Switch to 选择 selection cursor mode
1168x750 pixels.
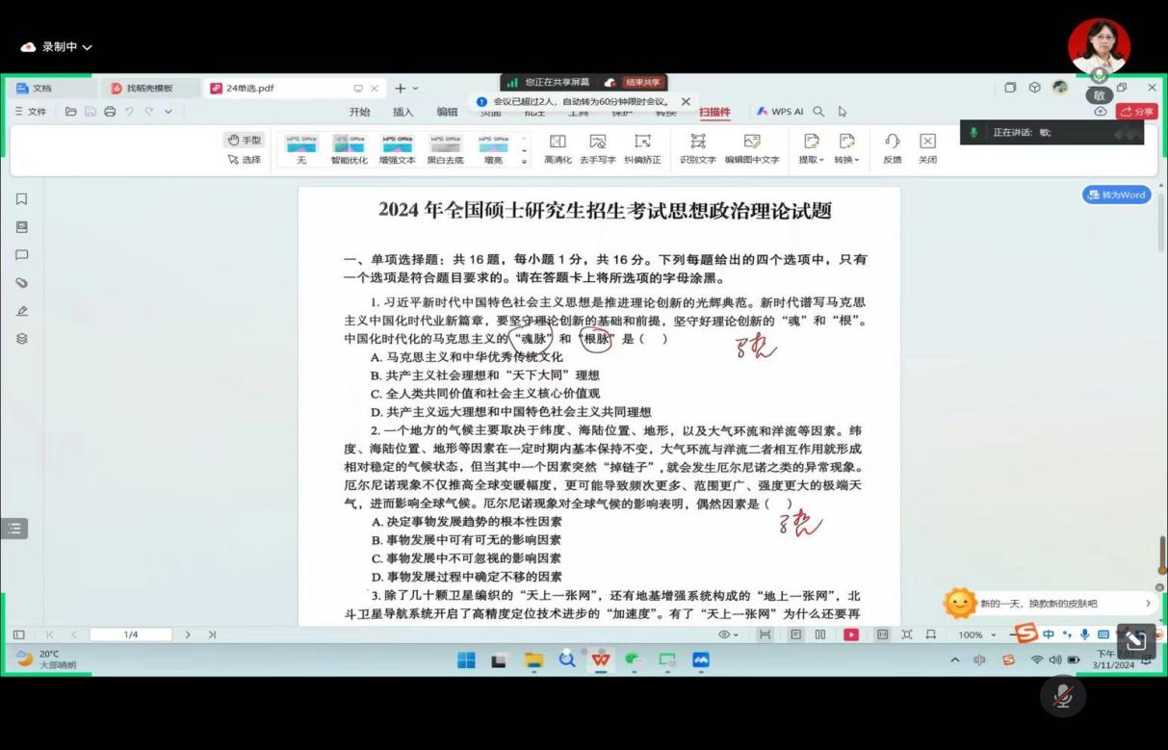[x=245, y=160]
